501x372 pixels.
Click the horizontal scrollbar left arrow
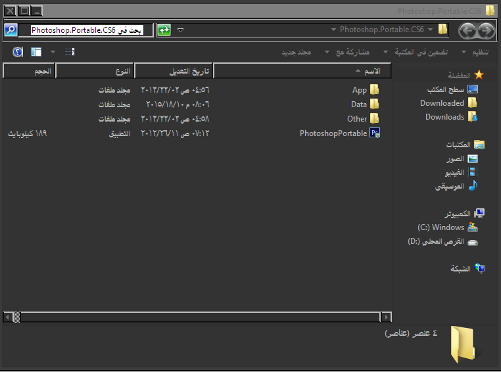click(x=8, y=317)
